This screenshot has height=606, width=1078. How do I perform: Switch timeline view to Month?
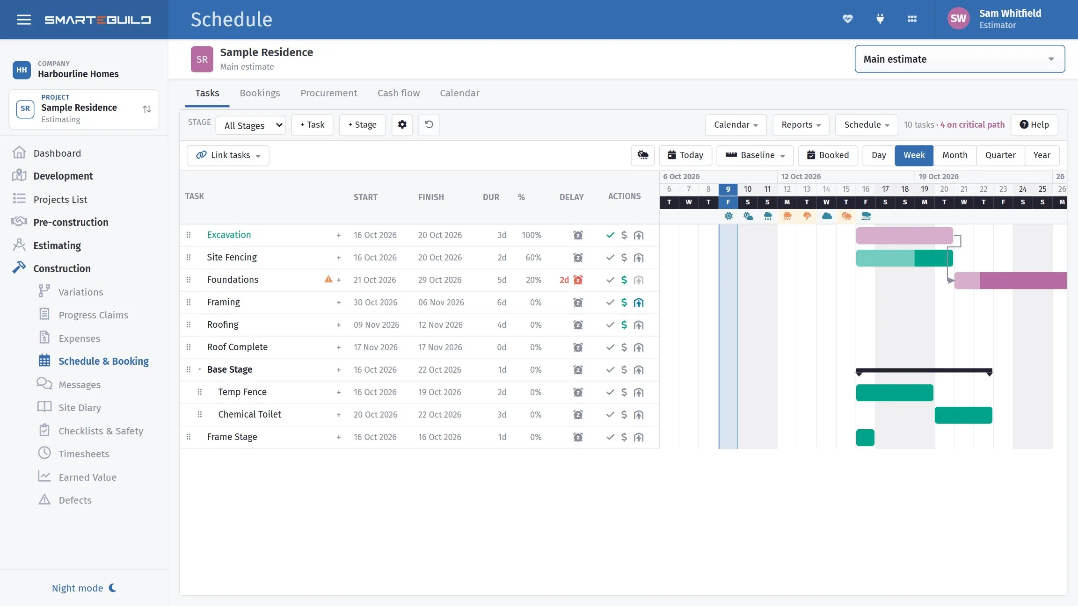pos(954,155)
